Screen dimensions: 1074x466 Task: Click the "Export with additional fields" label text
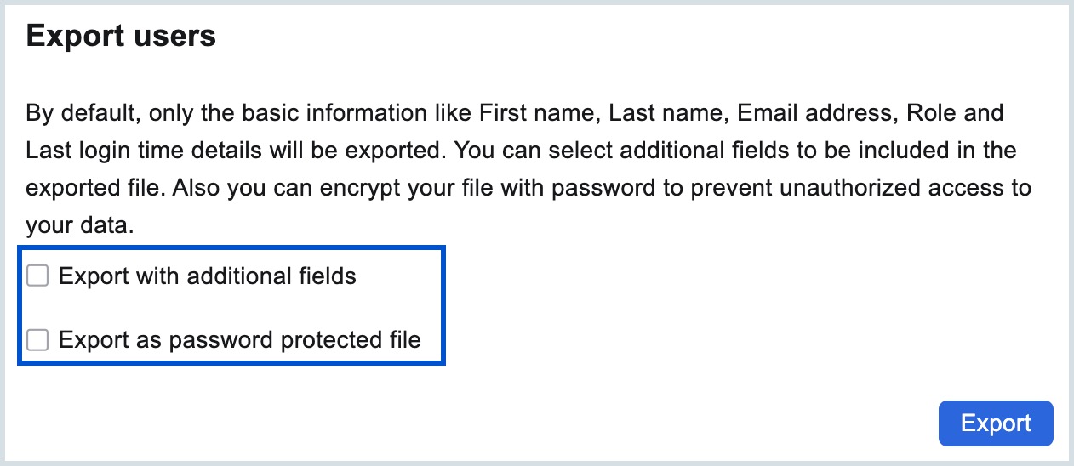(207, 276)
